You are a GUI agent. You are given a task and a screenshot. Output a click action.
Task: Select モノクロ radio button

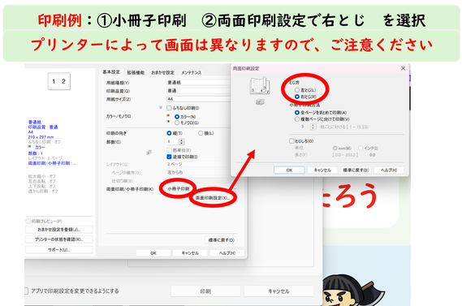tap(177, 123)
